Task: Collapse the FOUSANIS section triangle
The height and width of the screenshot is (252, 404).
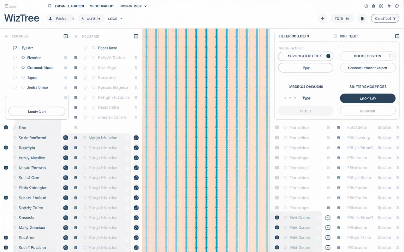Action: [x=76, y=37]
